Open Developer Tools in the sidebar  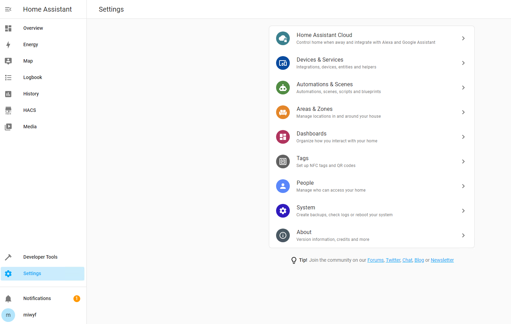pos(40,257)
